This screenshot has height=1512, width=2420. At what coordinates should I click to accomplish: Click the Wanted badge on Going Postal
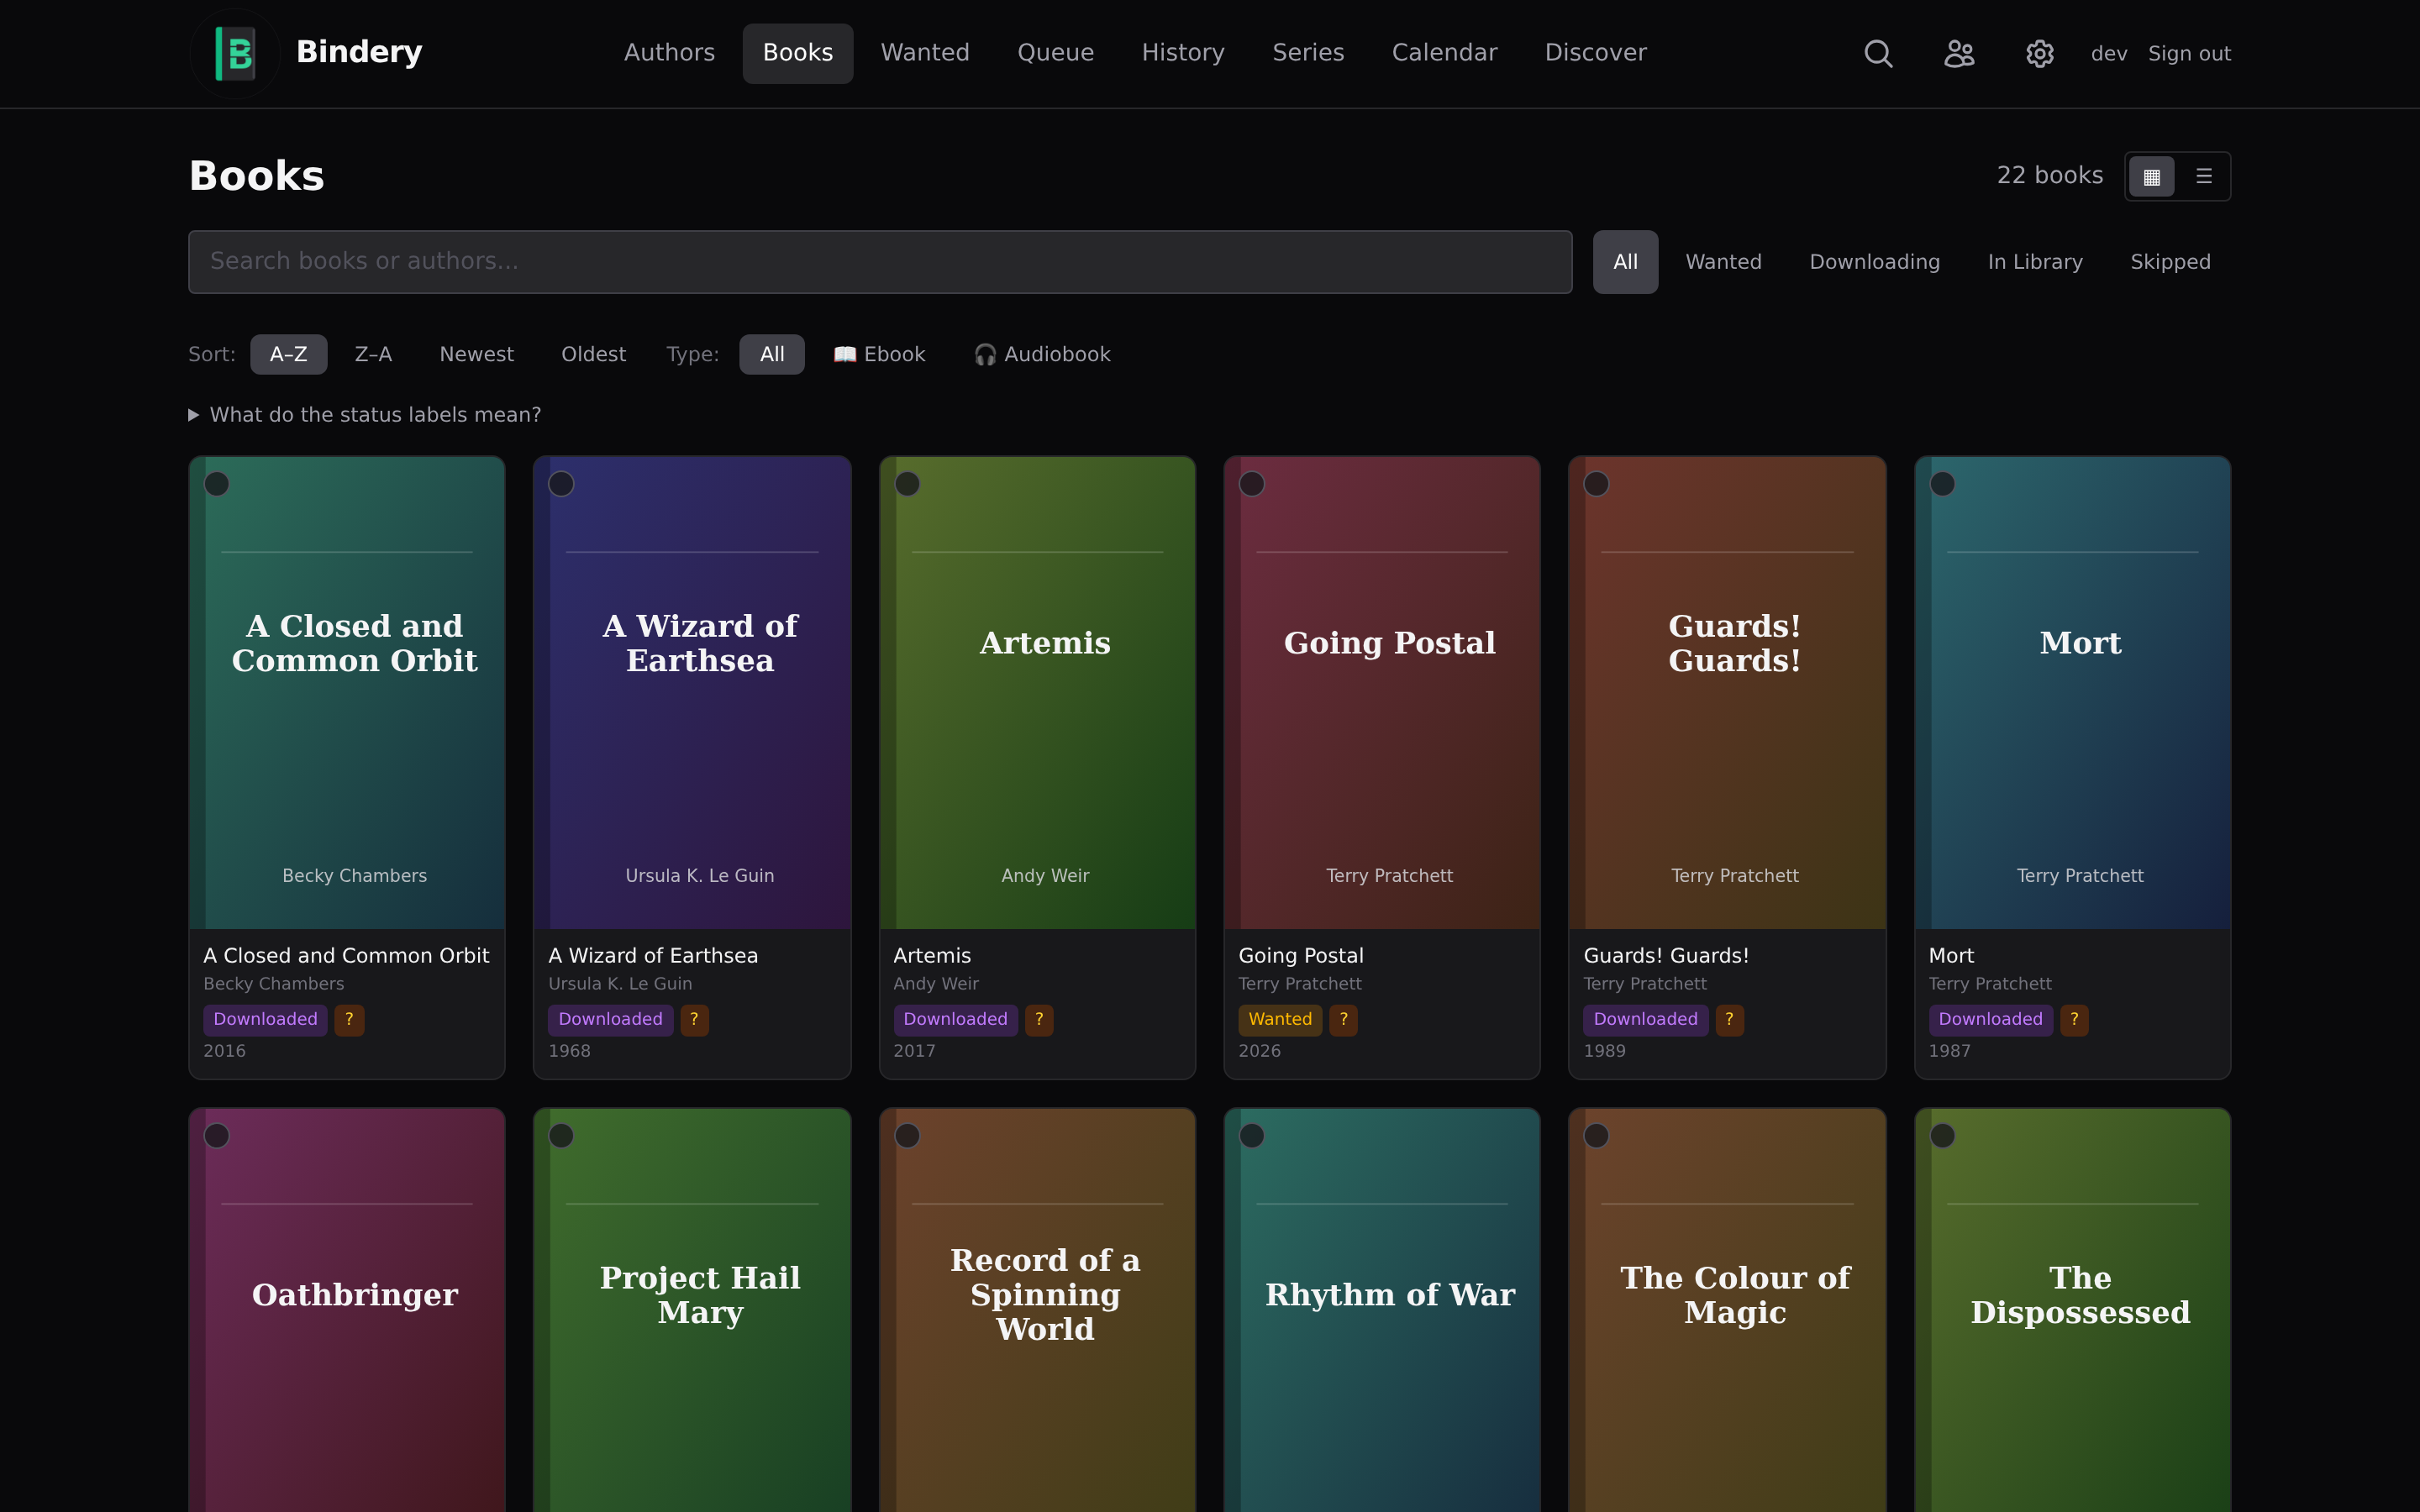(1280, 1020)
